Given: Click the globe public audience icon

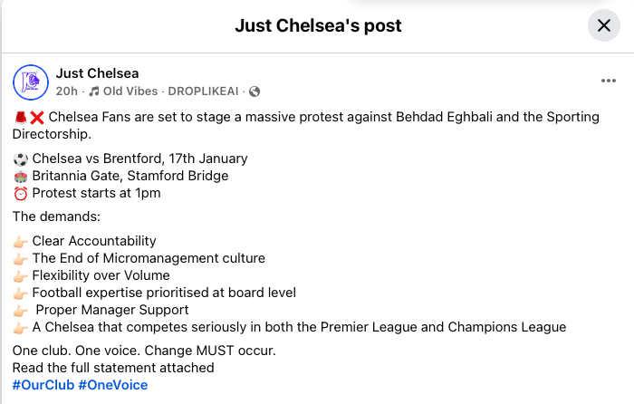Looking at the screenshot, I should pyautogui.click(x=255, y=91).
